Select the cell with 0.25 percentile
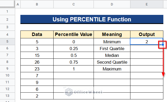 (74, 49)
